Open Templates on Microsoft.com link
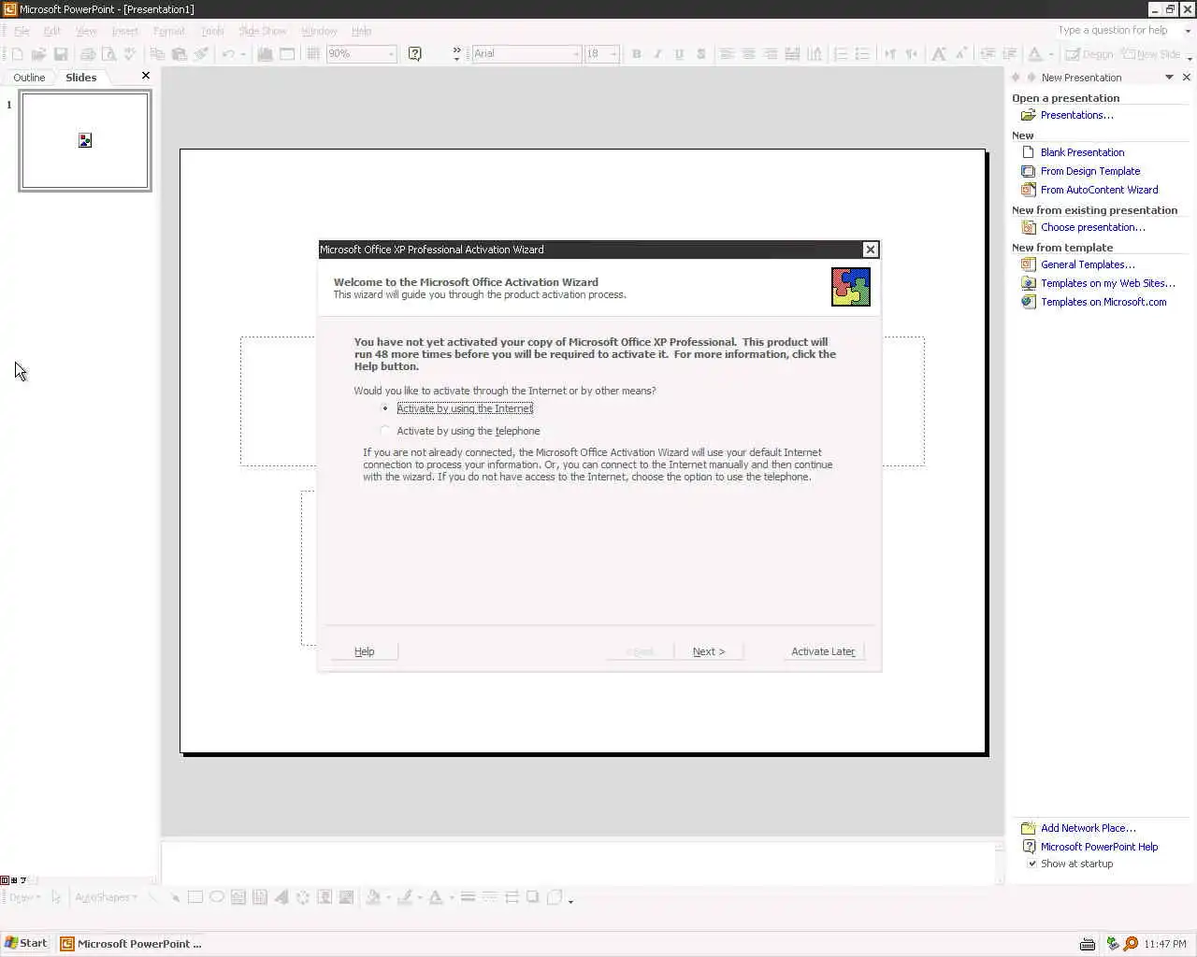Screen dimensions: 1197x957 click(1103, 302)
